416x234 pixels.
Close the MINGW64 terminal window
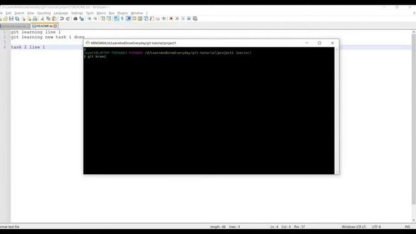332,43
